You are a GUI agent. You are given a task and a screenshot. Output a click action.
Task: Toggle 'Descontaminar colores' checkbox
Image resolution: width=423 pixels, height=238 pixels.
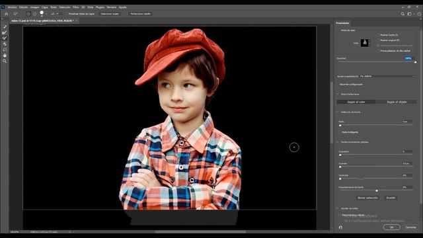(340, 215)
